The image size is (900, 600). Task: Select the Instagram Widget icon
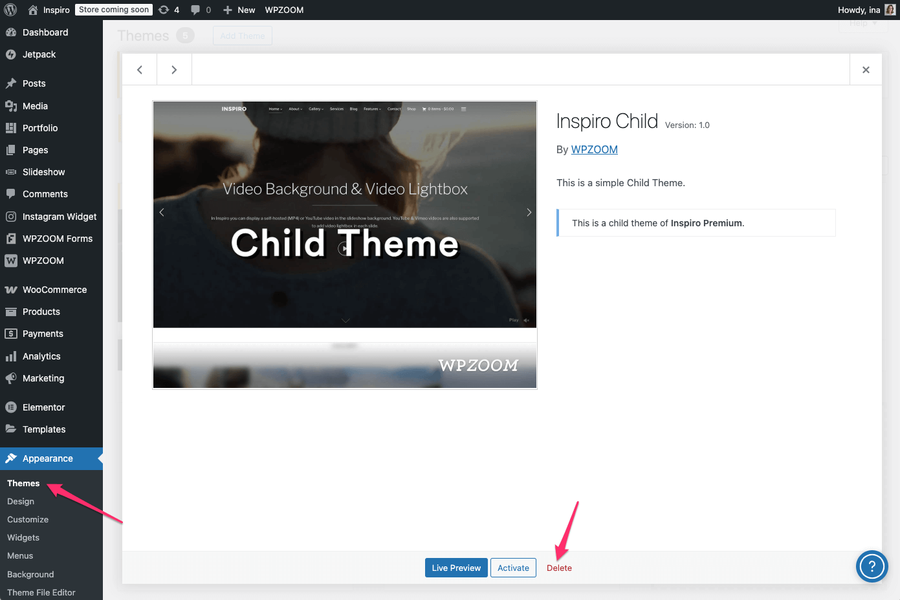pyautogui.click(x=11, y=217)
